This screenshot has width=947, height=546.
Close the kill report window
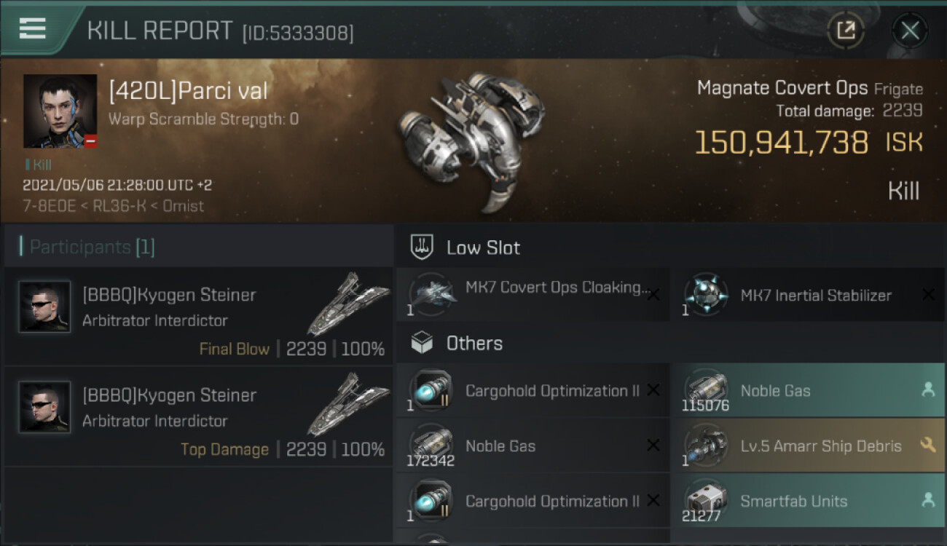tap(910, 31)
